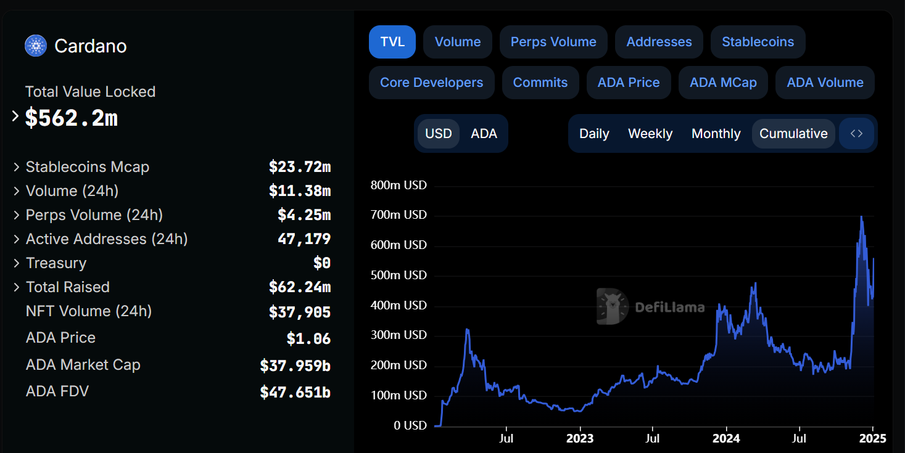Select the TVL chart toggle
905x453 pixels.
(392, 42)
